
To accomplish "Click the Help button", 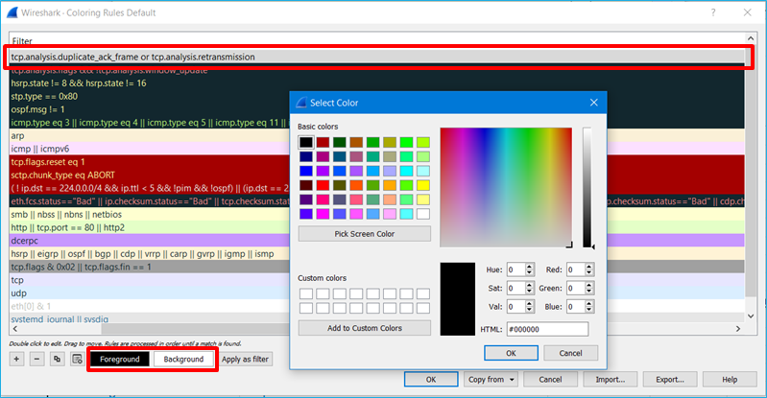I will 730,380.
